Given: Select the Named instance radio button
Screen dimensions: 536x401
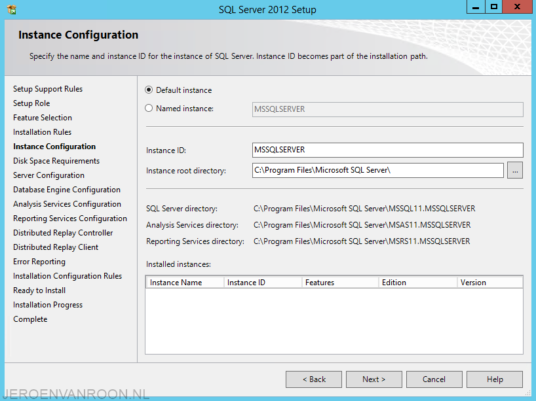Looking at the screenshot, I should 149,108.
